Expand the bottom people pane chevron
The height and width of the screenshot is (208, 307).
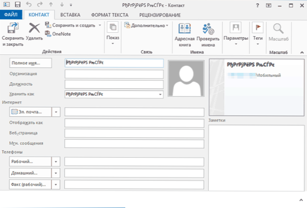coord(301,200)
